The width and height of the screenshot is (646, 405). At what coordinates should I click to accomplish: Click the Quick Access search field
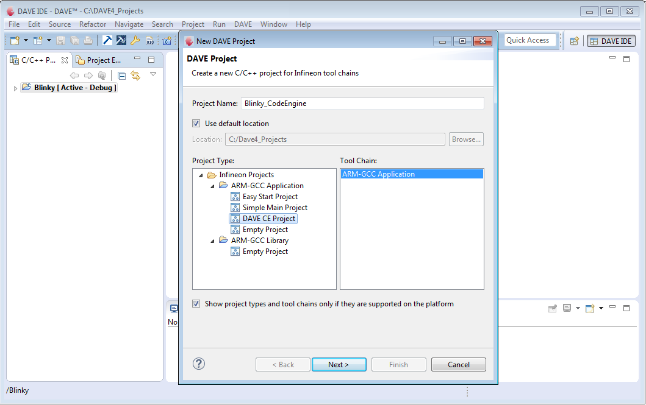point(530,40)
